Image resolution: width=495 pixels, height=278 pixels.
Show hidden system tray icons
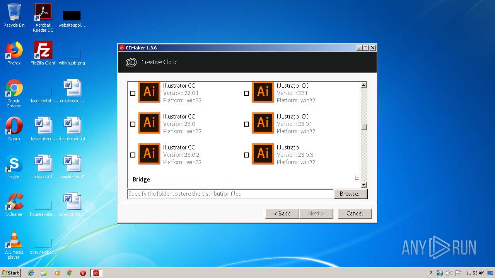coord(431,273)
